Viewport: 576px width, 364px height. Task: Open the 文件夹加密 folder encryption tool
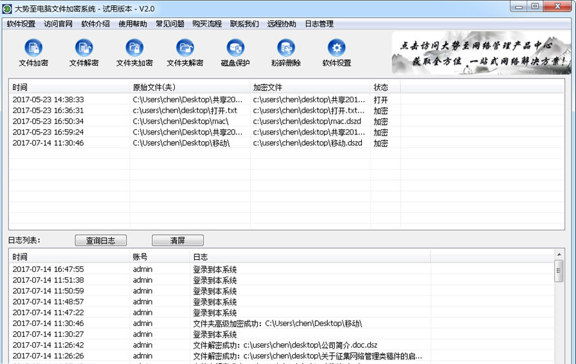(x=134, y=48)
